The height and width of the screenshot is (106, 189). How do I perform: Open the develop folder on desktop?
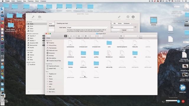(x=154, y=20)
